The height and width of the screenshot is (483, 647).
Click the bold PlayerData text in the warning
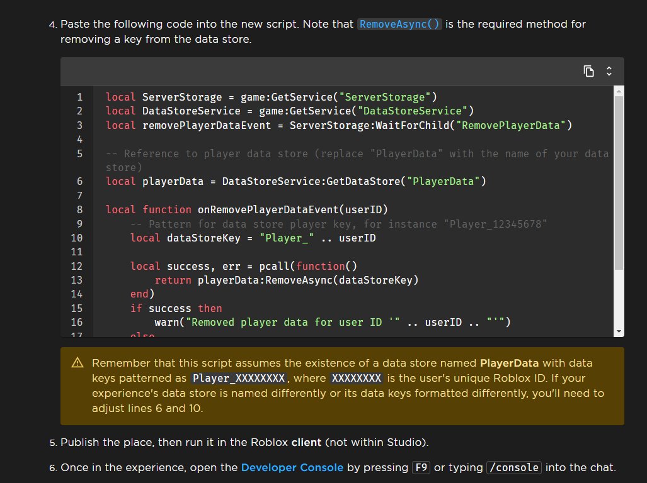(x=509, y=363)
